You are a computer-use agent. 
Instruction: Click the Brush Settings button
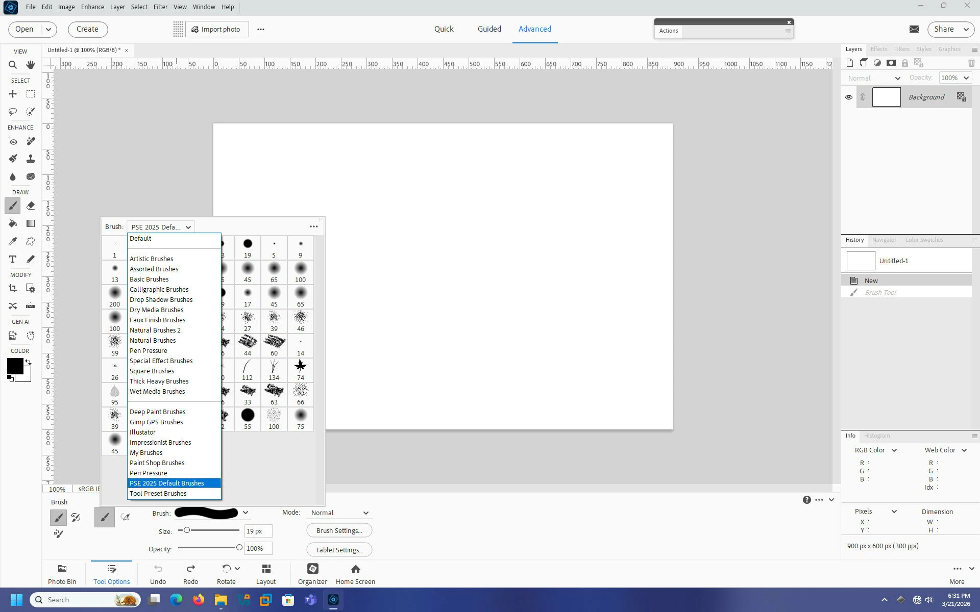point(339,531)
